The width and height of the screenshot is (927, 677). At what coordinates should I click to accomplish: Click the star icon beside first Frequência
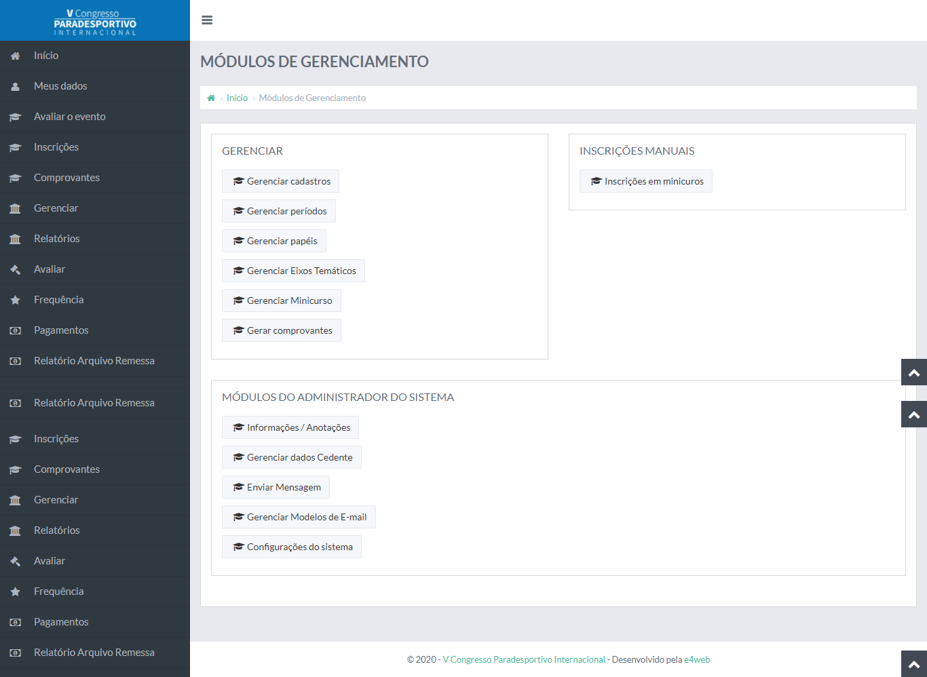(x=15, y=300)
